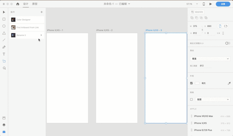
Task: Open the Plugins panel icon
Action: tap(4, 132)
